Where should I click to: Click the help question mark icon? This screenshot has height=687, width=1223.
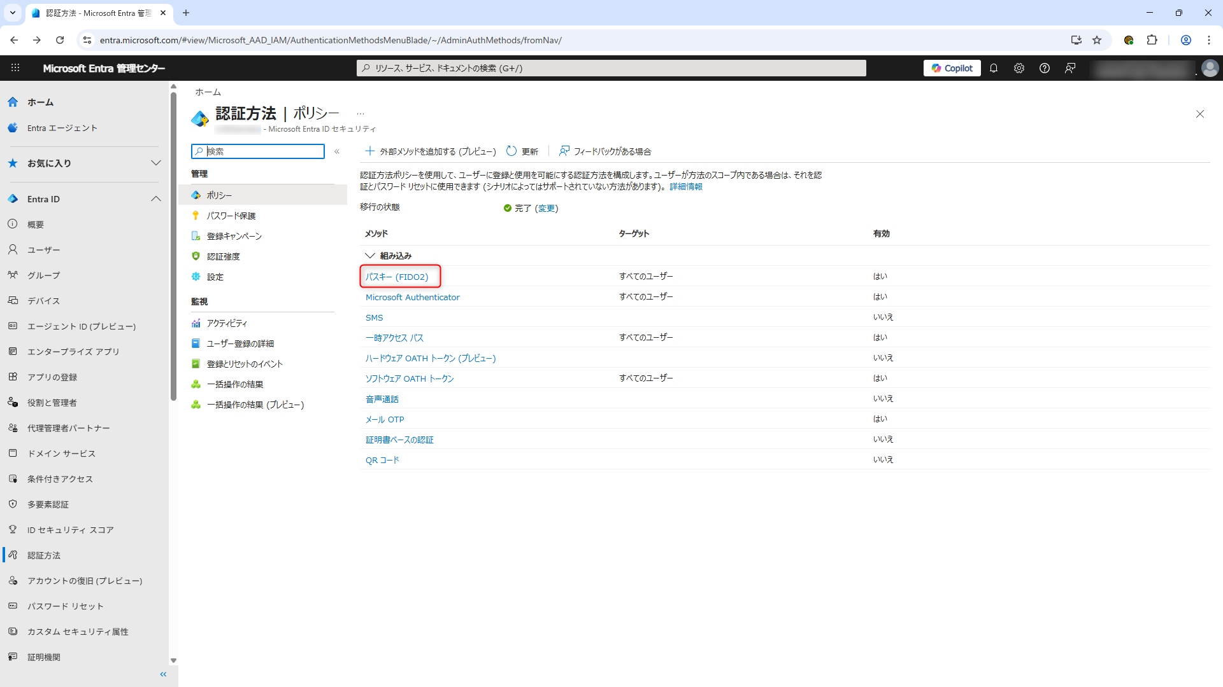pyautogui.click(x=1045, y=68)
